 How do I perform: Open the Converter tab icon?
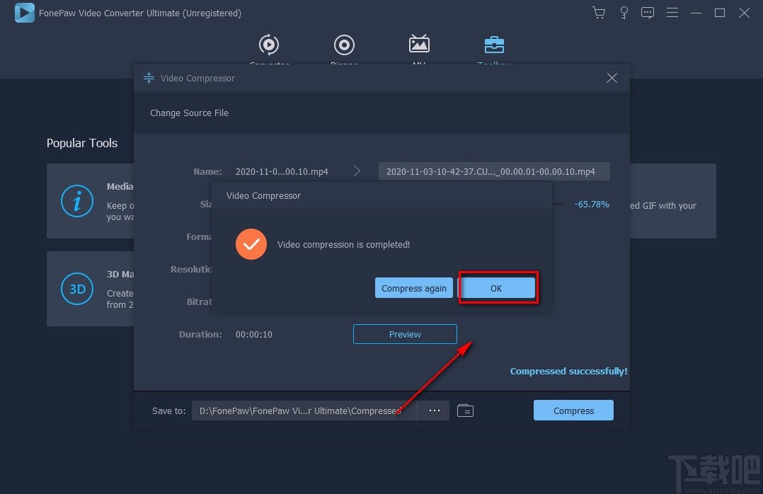(269, 45)
